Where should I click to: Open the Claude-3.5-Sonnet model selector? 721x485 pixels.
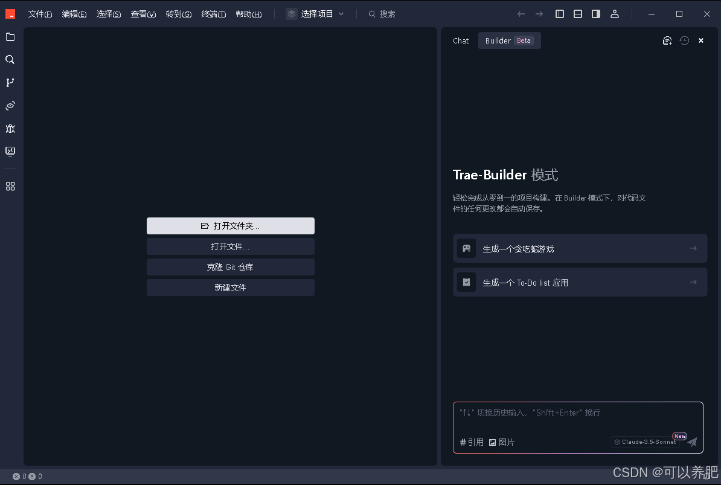[x=645, y=442]
